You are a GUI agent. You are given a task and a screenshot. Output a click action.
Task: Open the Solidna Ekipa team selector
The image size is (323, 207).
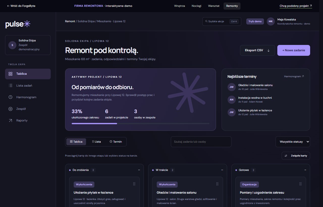pos(28,45)
